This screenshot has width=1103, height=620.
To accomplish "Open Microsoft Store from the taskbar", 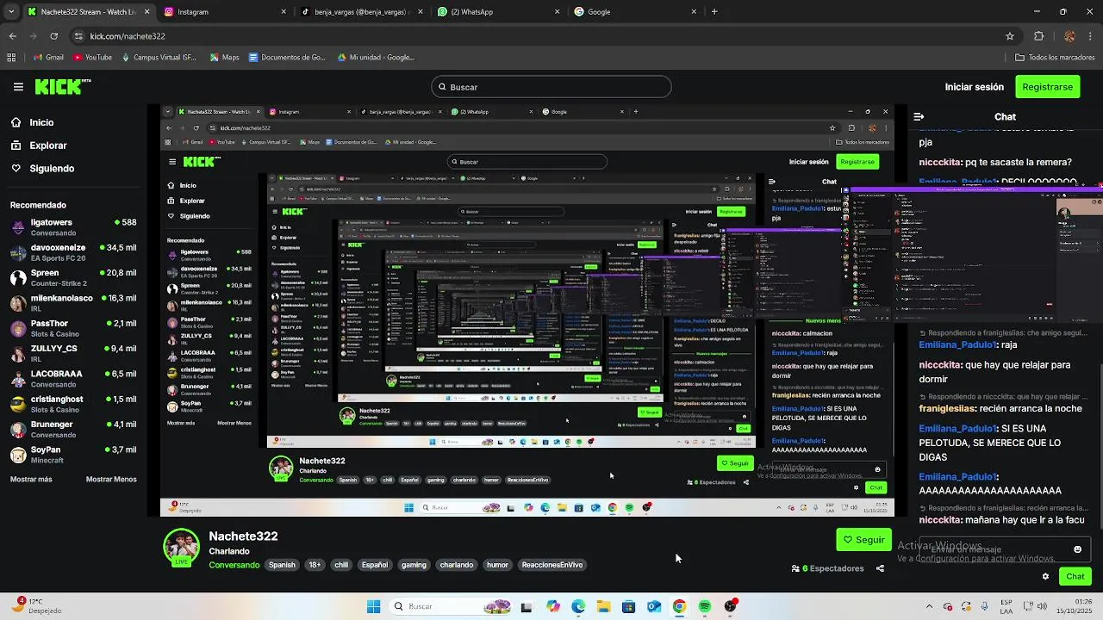I will click(628, 607).
